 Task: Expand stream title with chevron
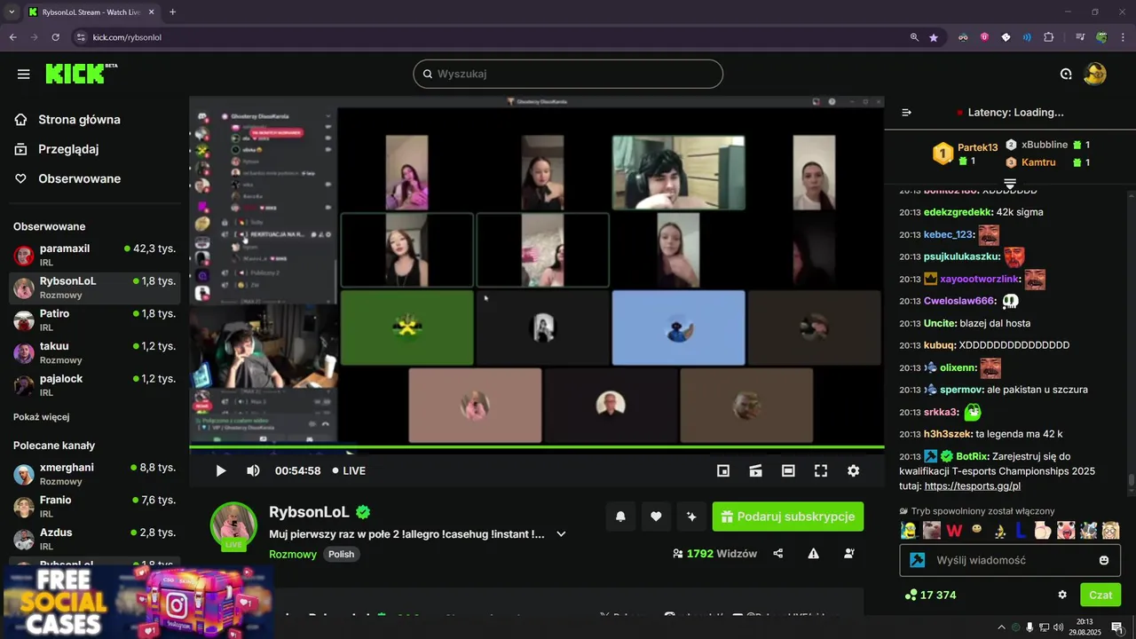tap(561, 534)
